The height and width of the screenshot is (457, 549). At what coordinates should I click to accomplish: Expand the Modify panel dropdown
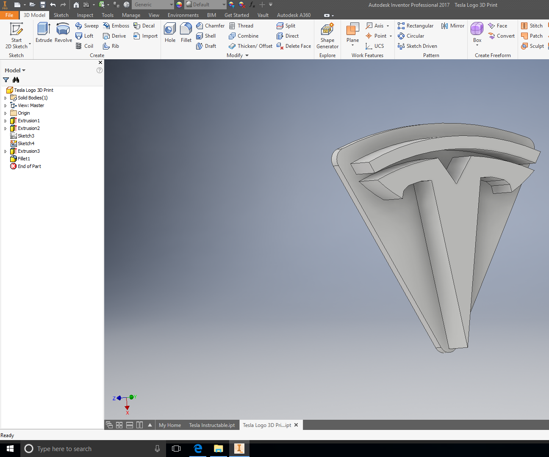click(x=247, y=55)
